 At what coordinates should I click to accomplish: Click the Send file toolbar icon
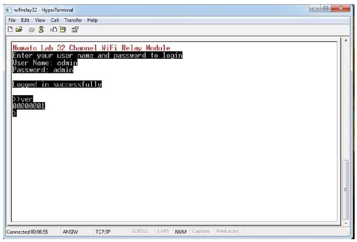54,29
